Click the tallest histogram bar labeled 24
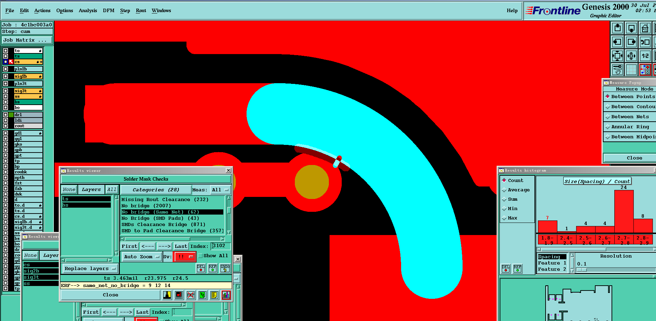Screen dimensions: 656x321 [x=624, y=211]
